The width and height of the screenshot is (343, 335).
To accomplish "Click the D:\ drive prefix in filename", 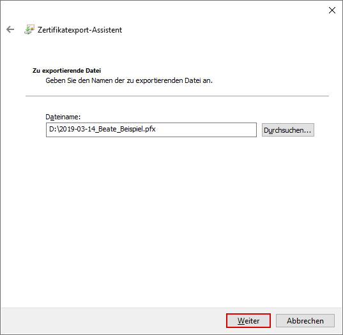I will coord(54,129).
